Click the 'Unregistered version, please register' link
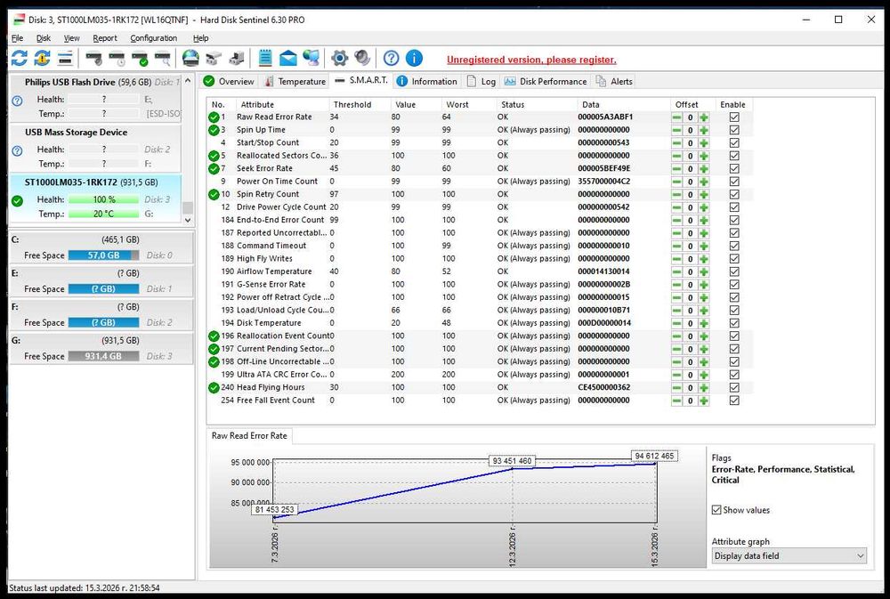This screenshot has width=890, height=599. tap(531, 60)
